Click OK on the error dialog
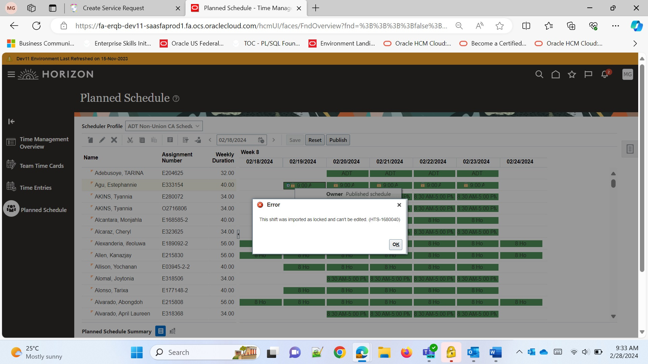 (x=395, y=244)
